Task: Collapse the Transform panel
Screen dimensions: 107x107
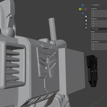Action: point(91,5)
